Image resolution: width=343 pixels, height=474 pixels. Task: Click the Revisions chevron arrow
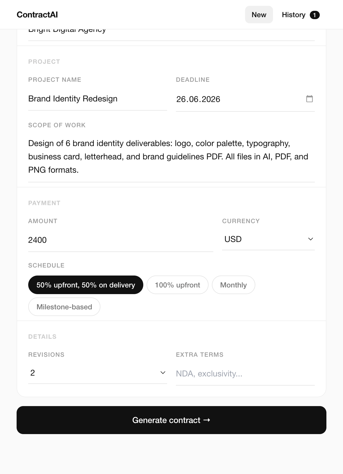[163, 373]
